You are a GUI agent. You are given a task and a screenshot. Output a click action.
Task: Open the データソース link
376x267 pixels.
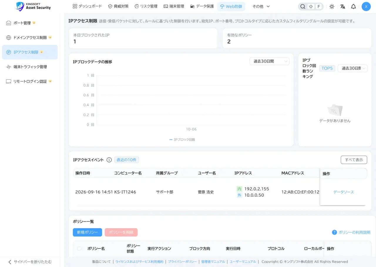coord(343,192)
